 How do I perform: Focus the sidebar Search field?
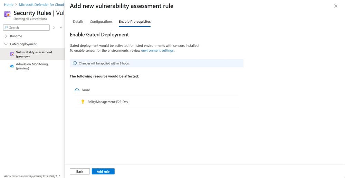[x=26, y=28]
